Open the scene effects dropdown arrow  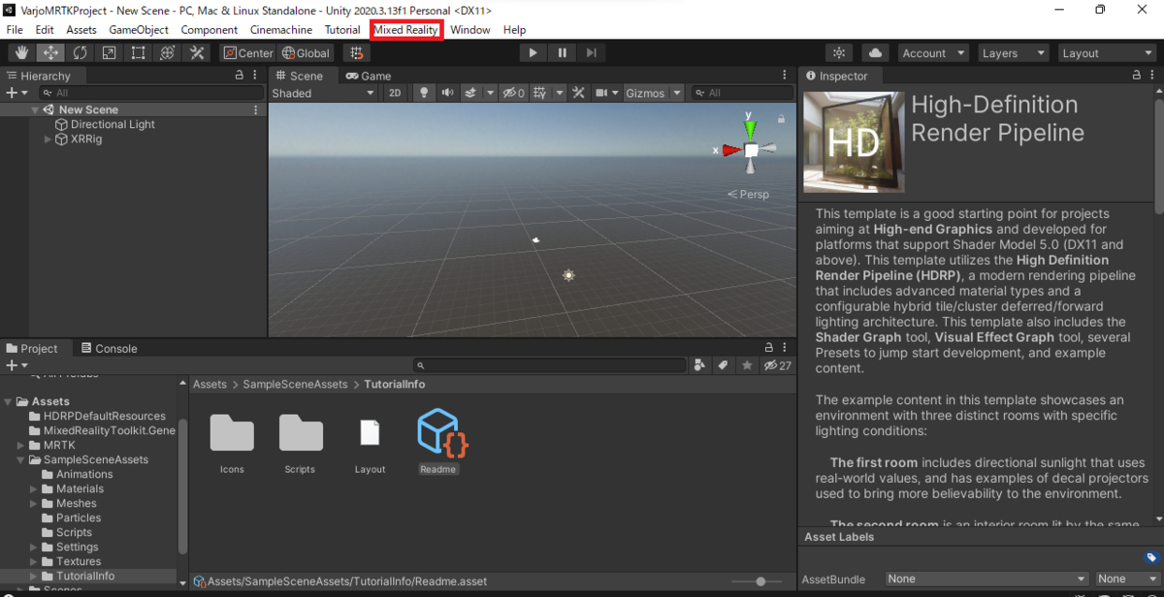[490, 93]
